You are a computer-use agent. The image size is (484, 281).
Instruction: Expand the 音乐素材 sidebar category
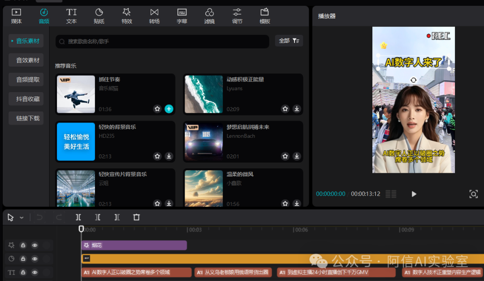[x=26, y=41]
